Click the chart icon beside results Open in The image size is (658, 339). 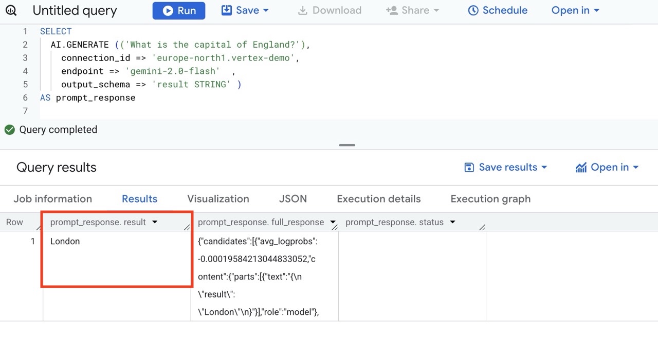[581, 168]
